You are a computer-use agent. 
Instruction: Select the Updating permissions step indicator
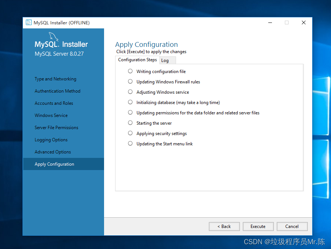[x=130, y=113]
